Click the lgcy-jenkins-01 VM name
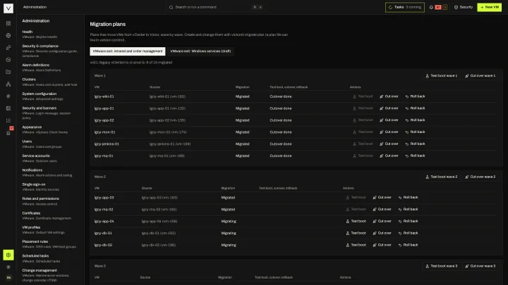The image size is (508, 285). [x=107, y=144]
